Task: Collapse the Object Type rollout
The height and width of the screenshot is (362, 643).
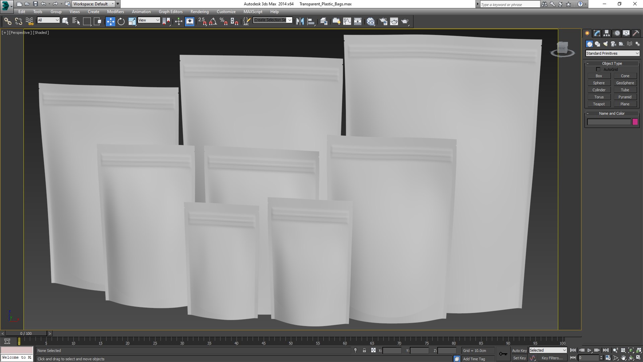Action: 612,63
